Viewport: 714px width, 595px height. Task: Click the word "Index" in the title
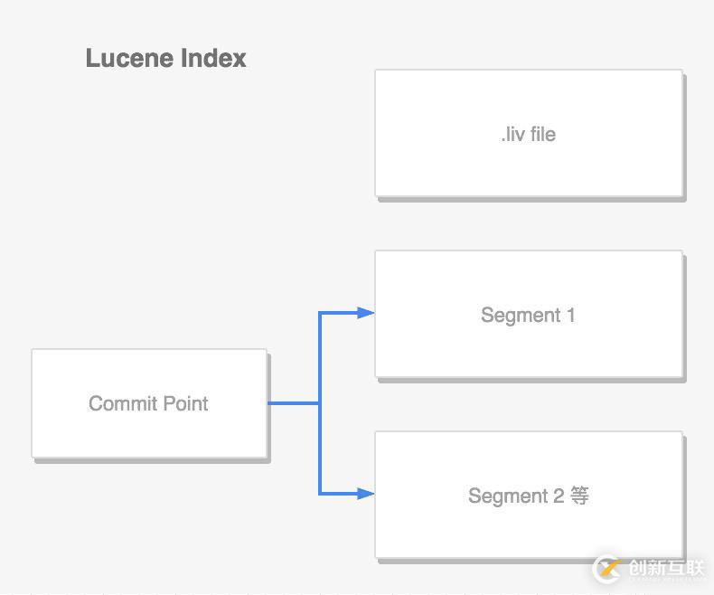click(213, 58)
